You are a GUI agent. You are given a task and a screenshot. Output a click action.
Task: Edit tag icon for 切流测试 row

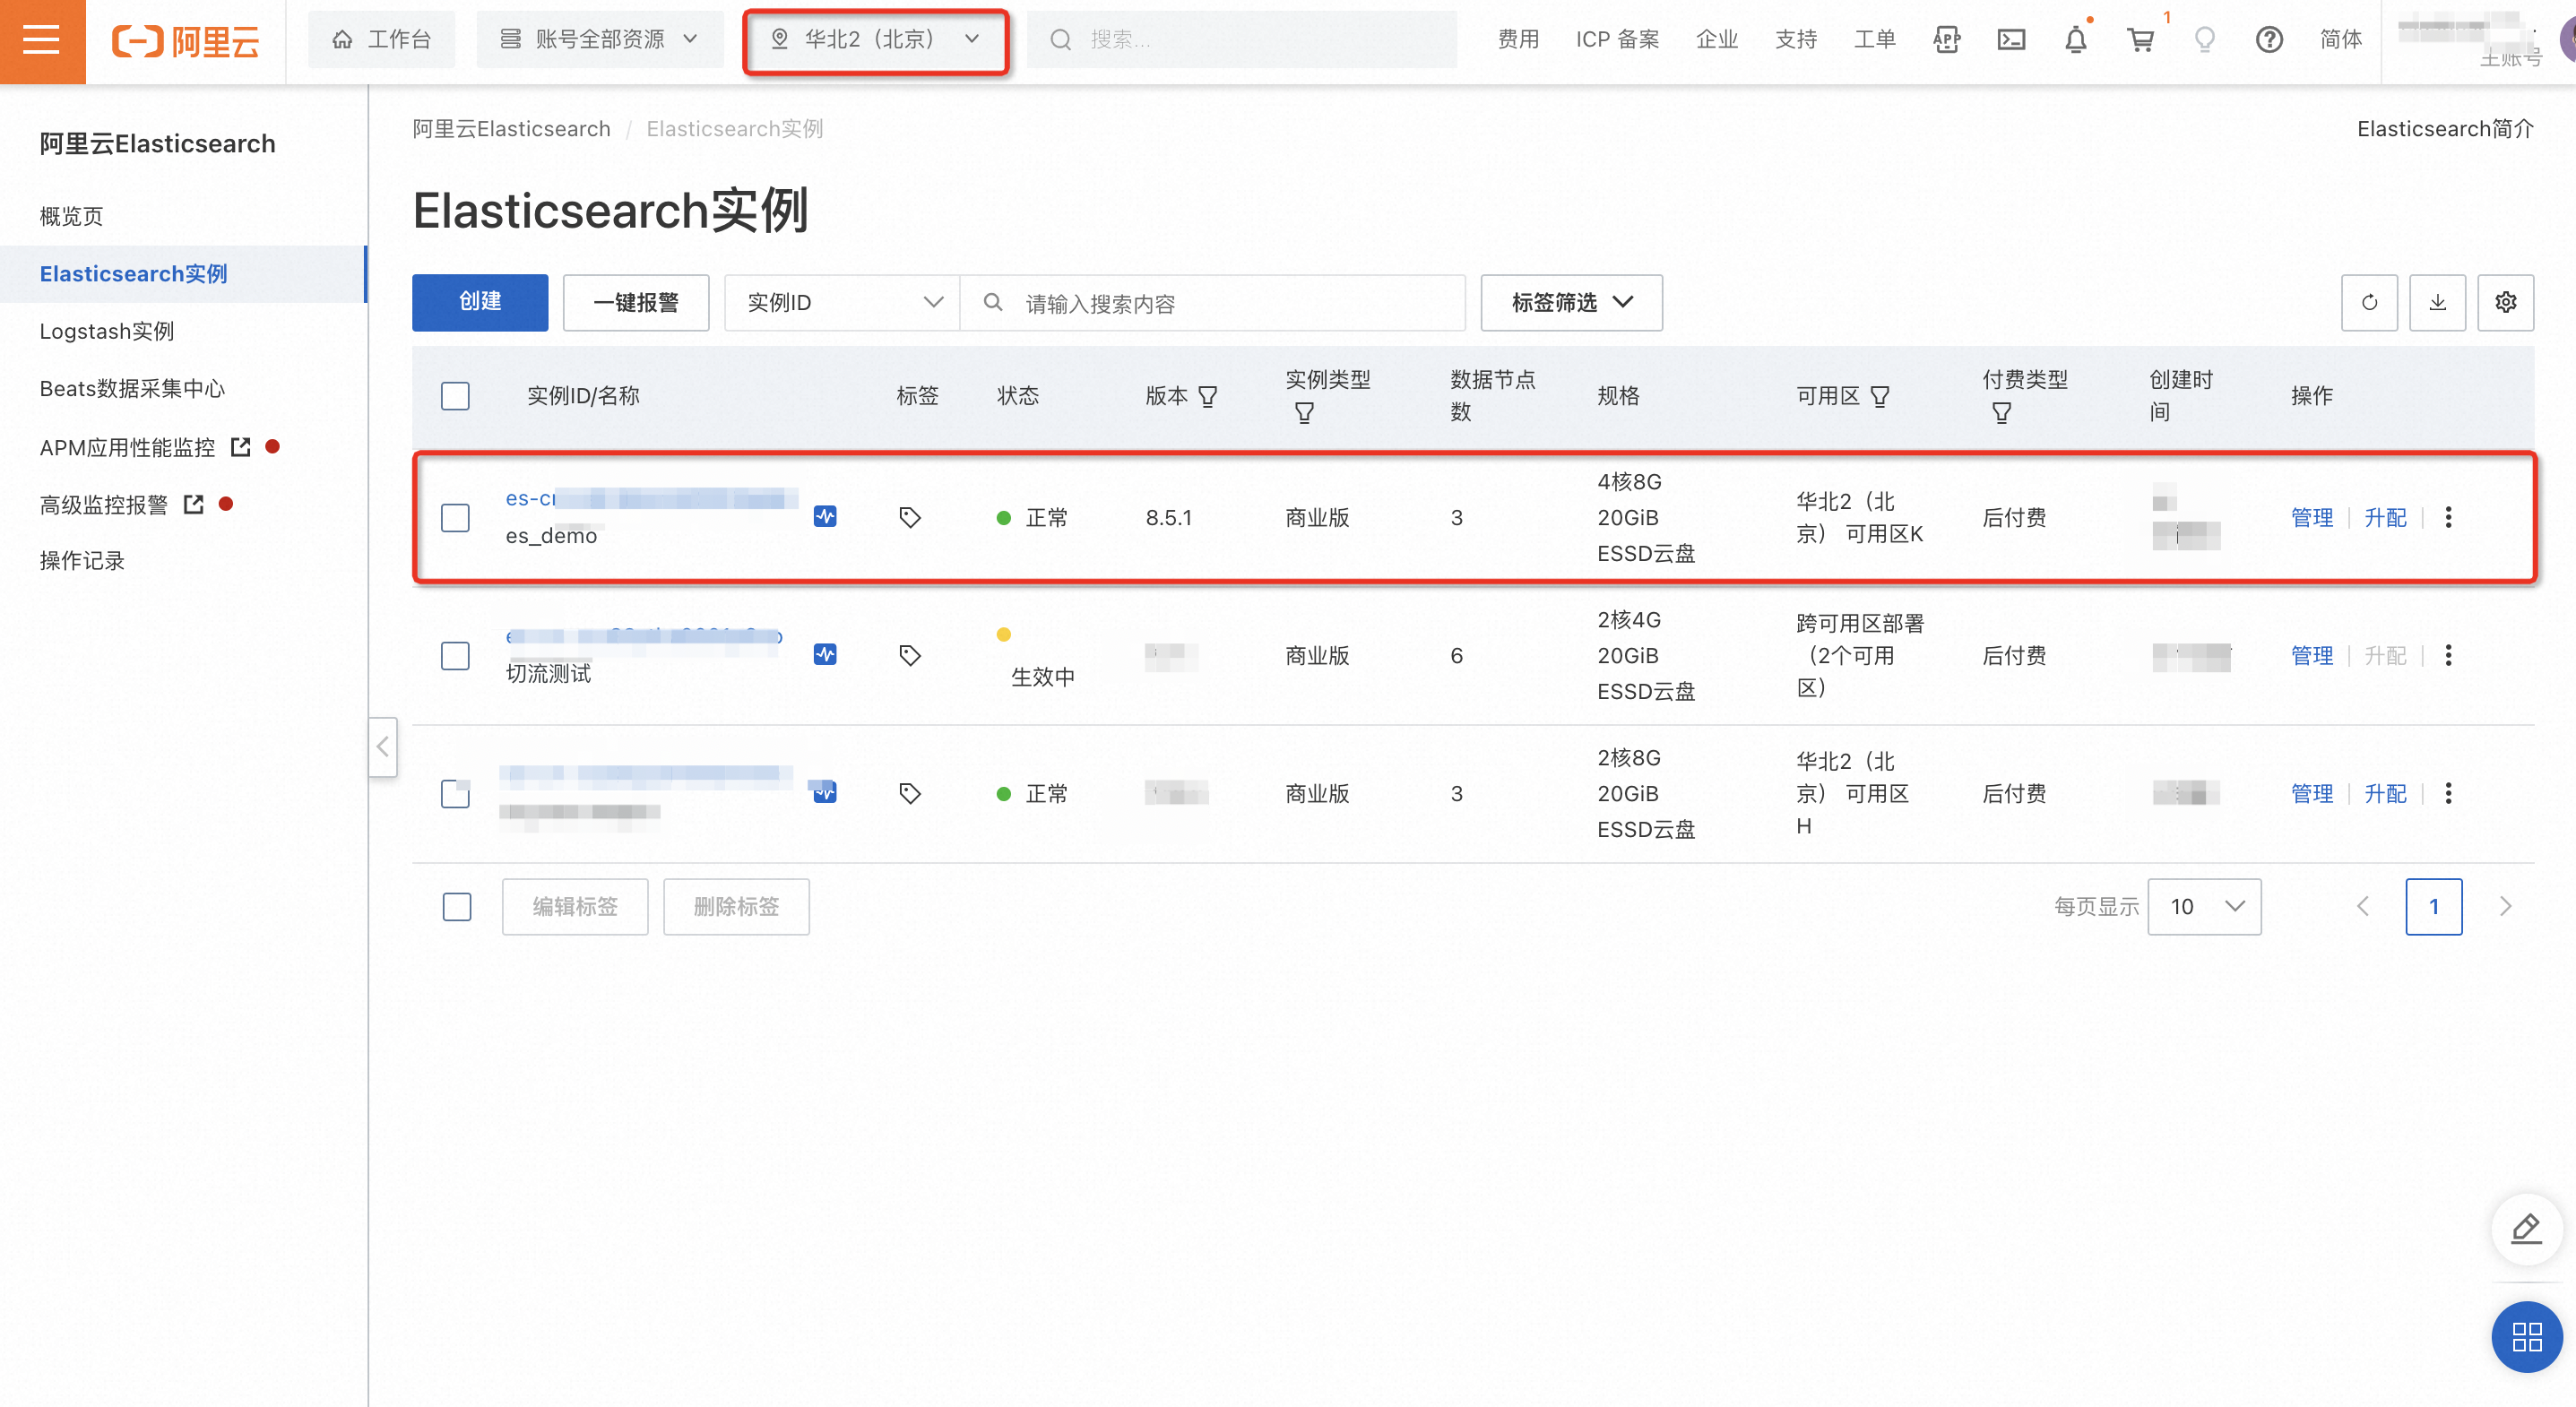click(909, 655)
